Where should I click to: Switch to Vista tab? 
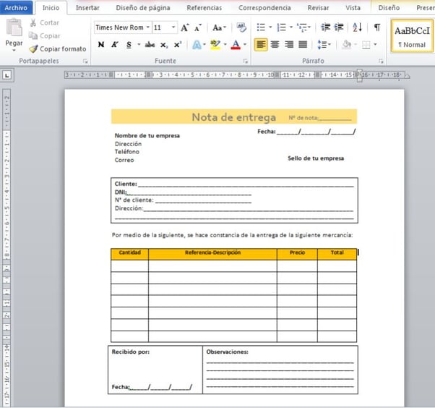353,8
